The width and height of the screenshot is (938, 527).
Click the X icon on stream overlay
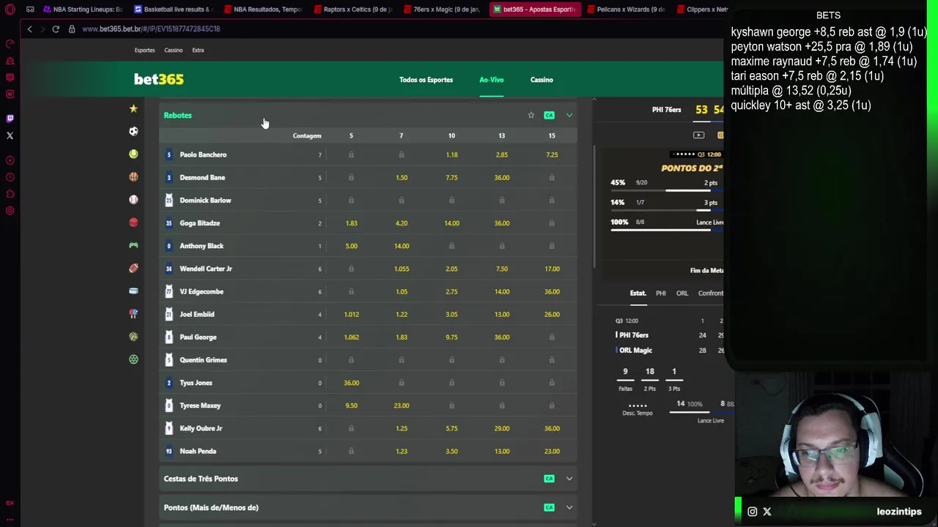point(767,512)
